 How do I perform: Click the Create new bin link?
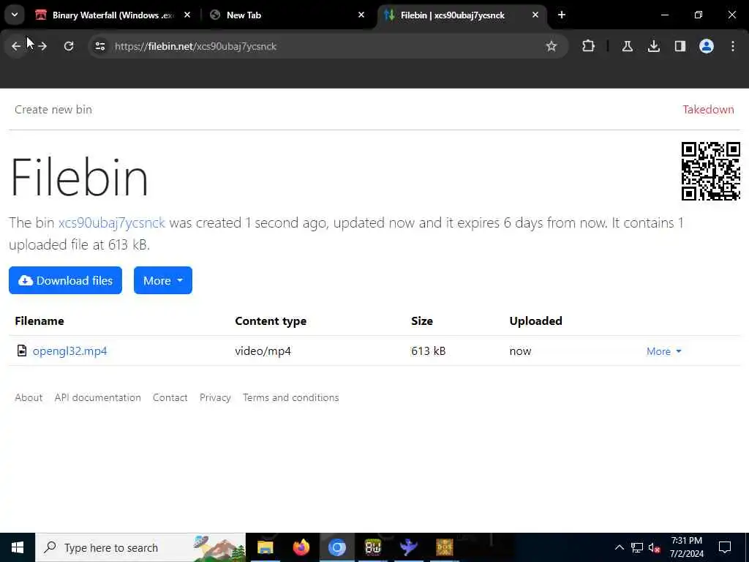(x=53, y=110)
